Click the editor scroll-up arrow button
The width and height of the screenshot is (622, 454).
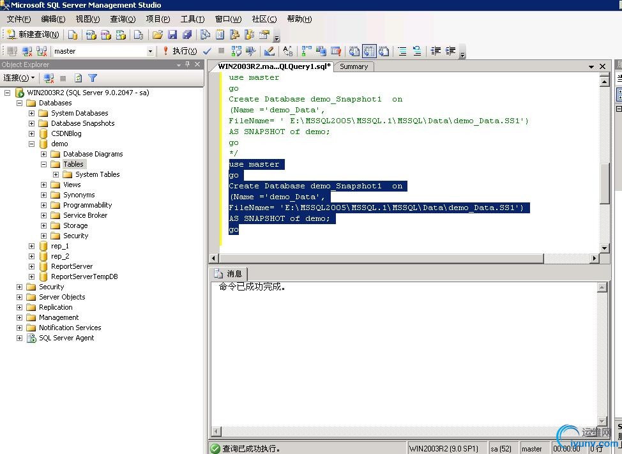(605, 81)
